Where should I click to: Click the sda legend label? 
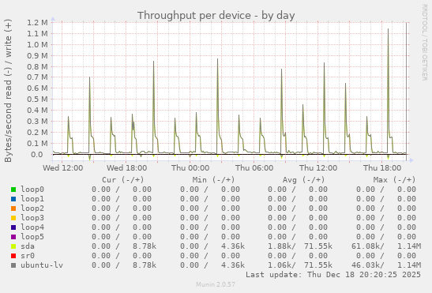coord(28,246)
